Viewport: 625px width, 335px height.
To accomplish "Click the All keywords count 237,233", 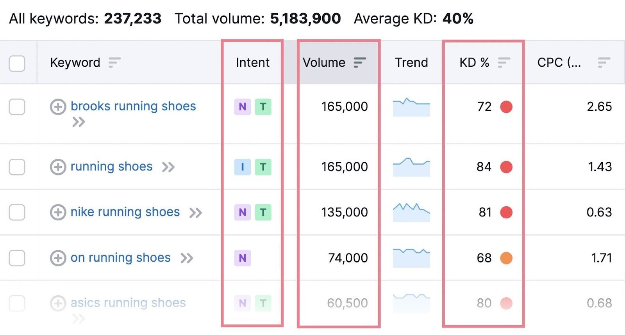I will click(x=132, y=18).
